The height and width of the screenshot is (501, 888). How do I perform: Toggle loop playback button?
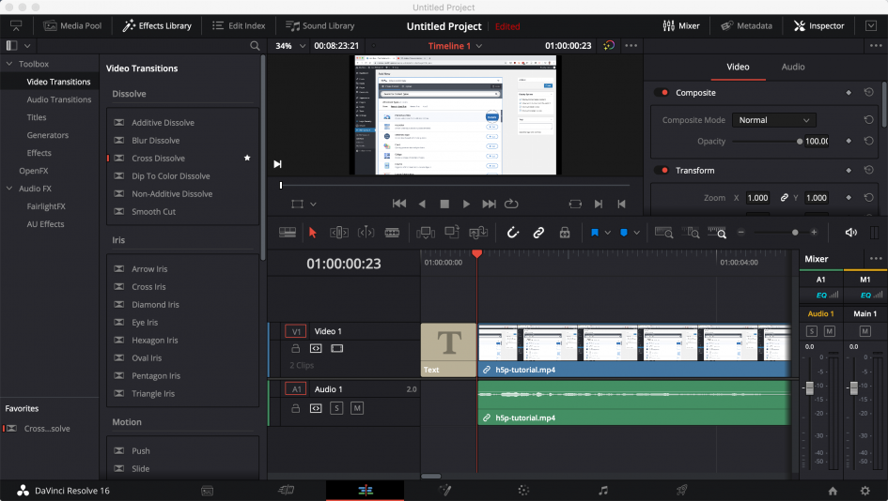click(511, 204)
